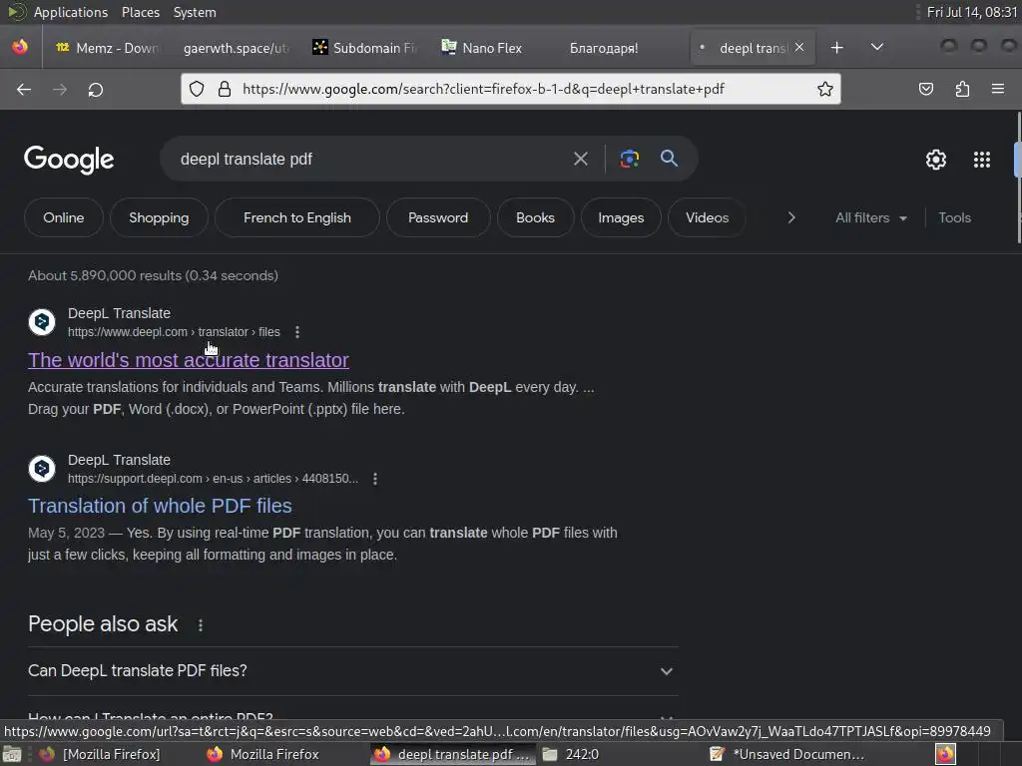The image size is (1022, 766).
Task: Click the show desktop taskbar icon
Action: [x=12, y=755]
